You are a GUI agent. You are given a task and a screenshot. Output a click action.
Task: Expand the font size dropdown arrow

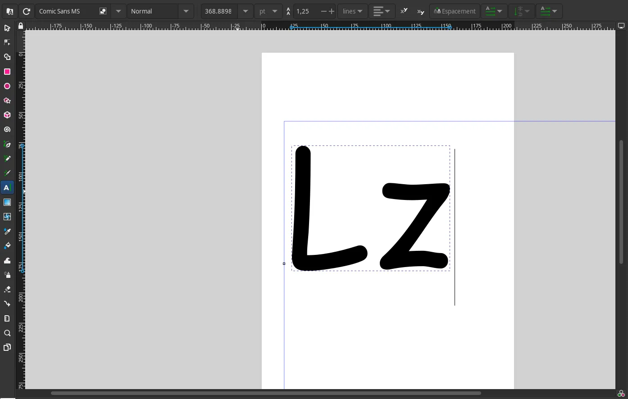coord(246,11)
